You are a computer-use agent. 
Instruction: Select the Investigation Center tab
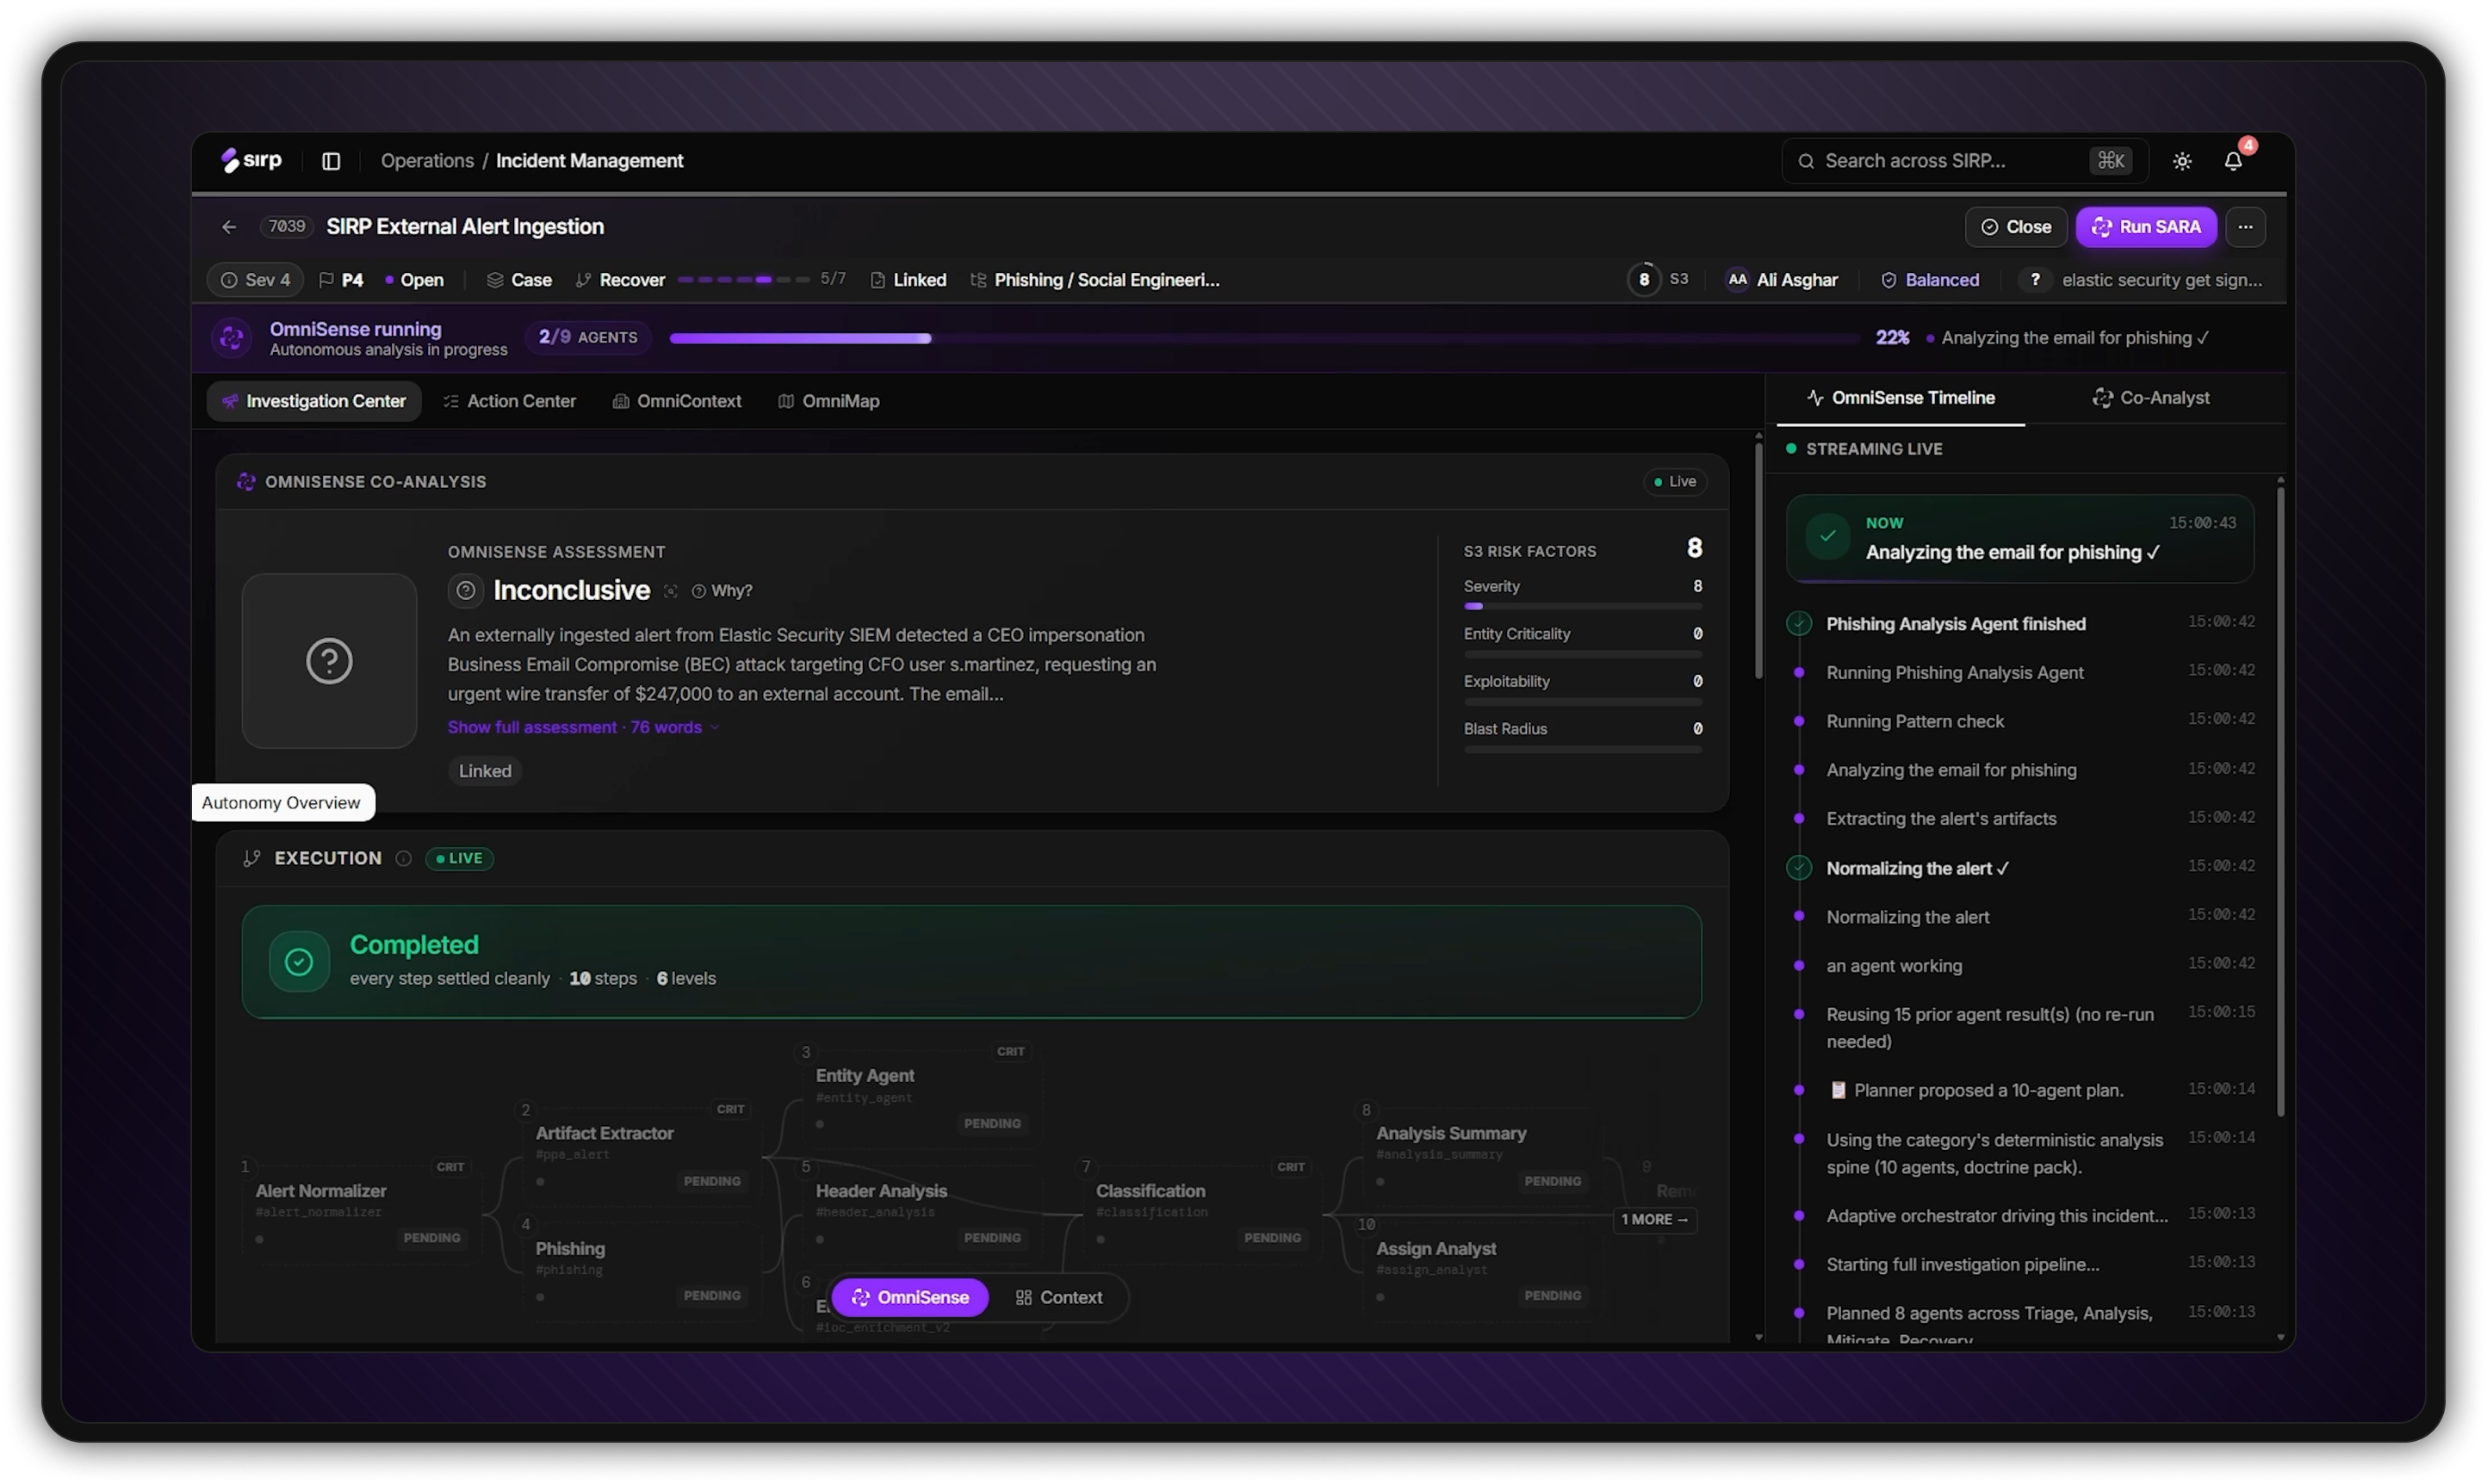pyautogui.click(x=314, y=401)
